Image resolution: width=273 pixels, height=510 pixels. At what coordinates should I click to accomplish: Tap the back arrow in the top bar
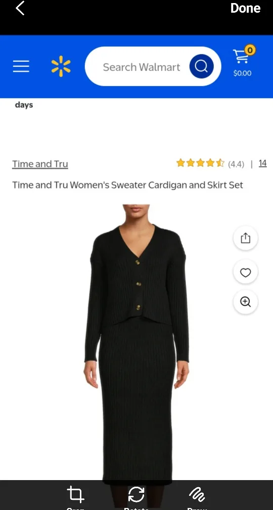[20, 8]
